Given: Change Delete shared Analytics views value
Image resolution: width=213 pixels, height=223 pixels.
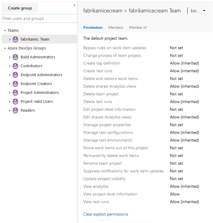Looking at the screenshot, I should point(184,86).
